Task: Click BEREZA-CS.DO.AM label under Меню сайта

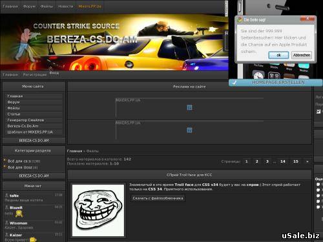Action: pos(34,141)
